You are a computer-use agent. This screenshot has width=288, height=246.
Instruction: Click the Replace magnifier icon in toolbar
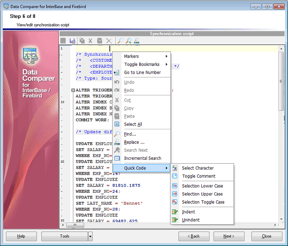click(x=137, y=41)
